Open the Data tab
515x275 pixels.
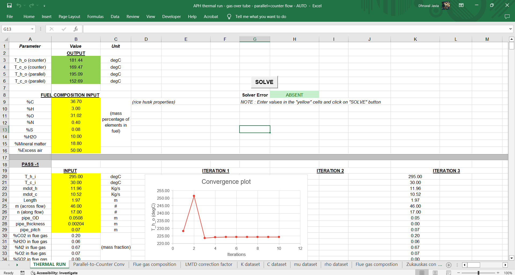[115, 17]
